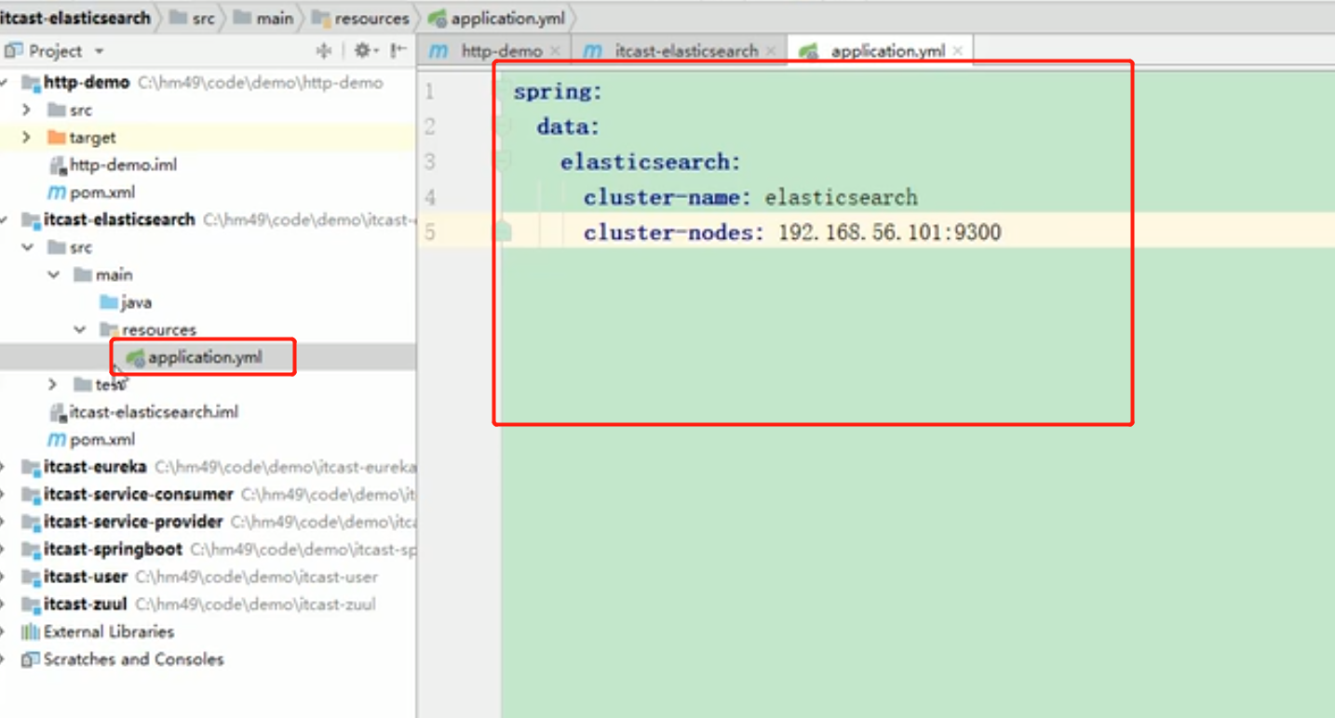Image resolution: width=1335 pixels, height=718 pixels.
Task: Select Scratches and Consoles node
Action: tap(134, 659)
